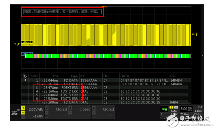Open the Trig menu button
Viewport: 216px width, 130px height.
(164, 109)
